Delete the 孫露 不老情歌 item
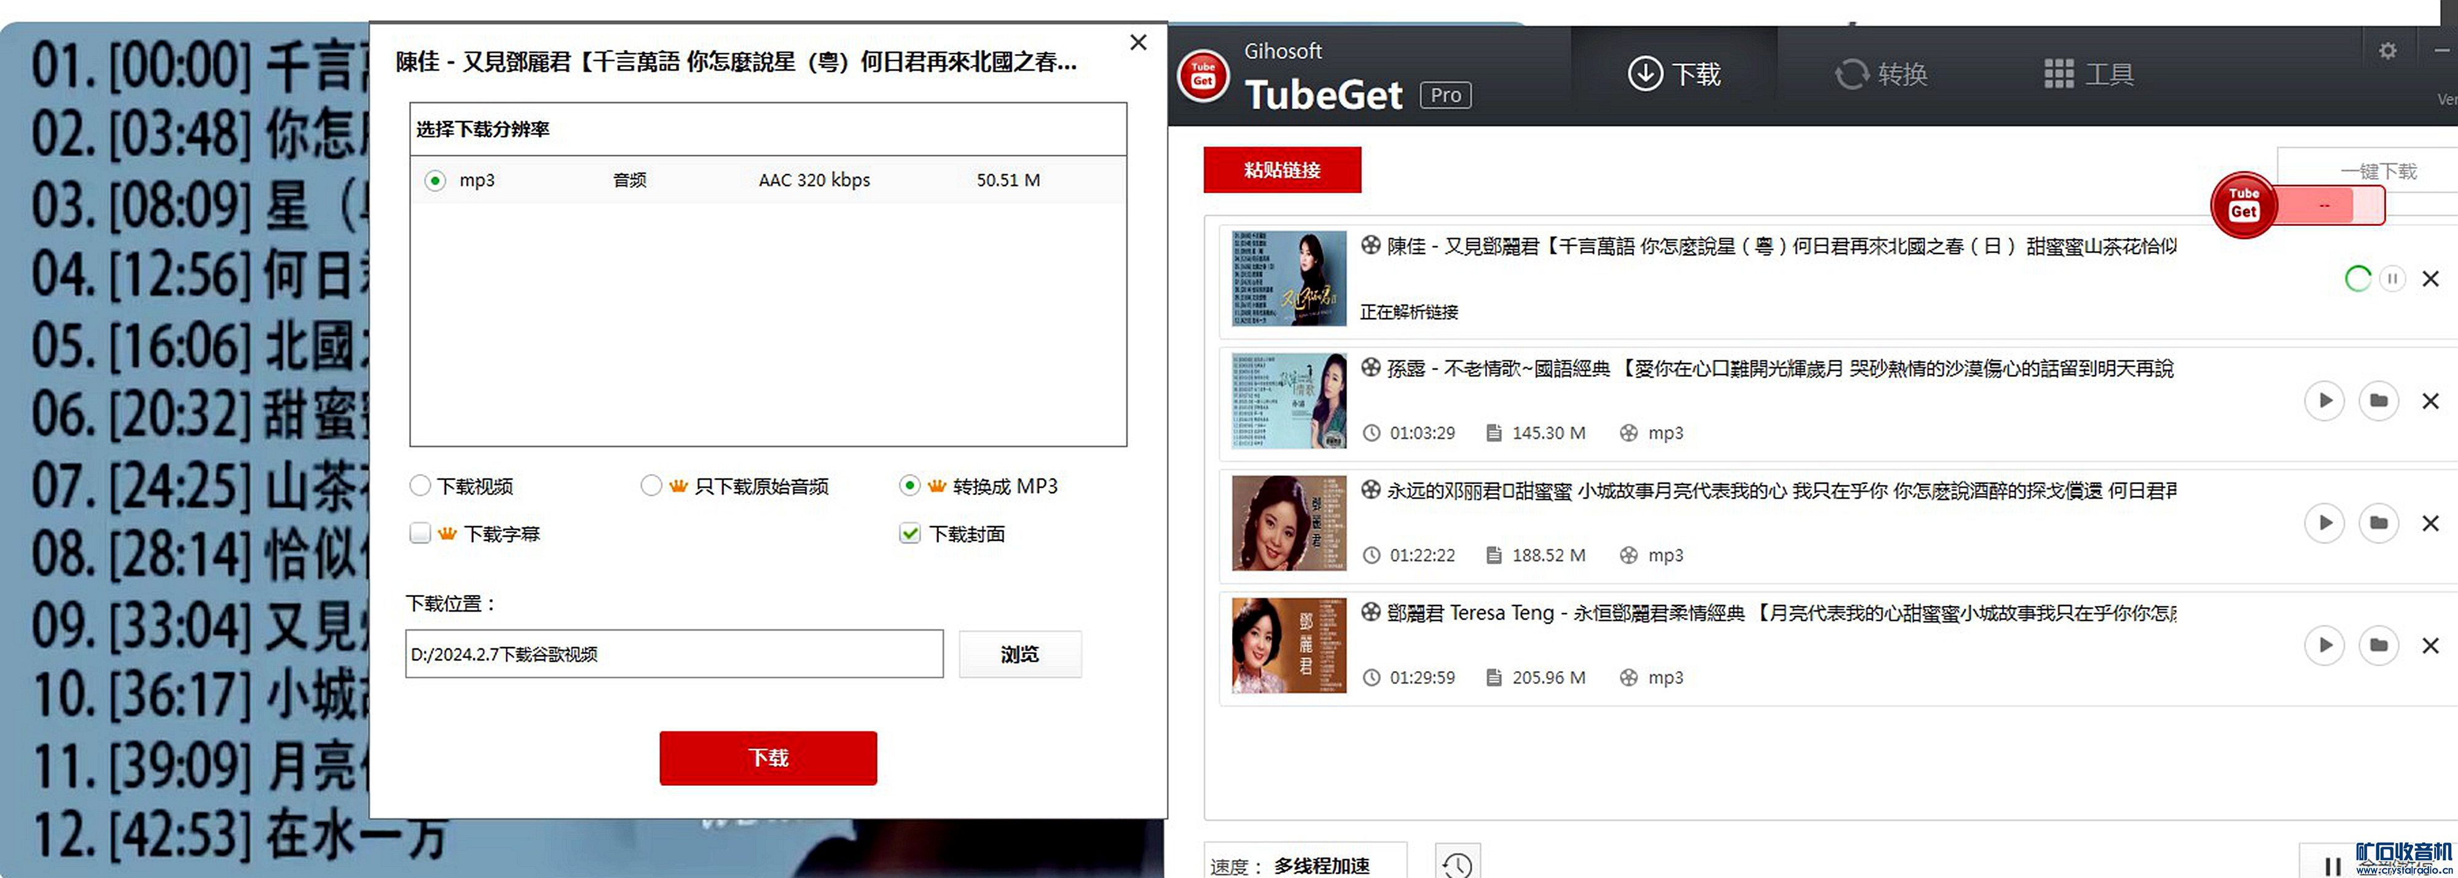 click(x=2430, y=402)
